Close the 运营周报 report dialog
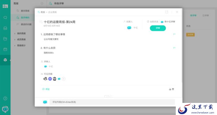This screenshot has width=217, height=115. (x=177, y=12)
